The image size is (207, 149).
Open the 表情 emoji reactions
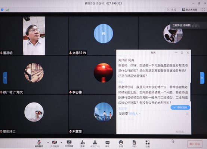(x=121, y=144)
